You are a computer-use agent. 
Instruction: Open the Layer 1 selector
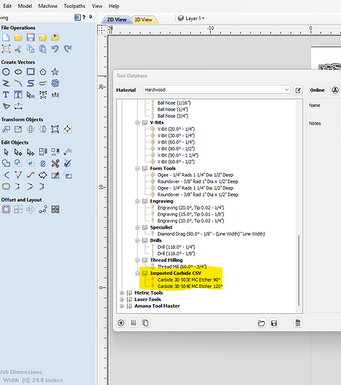pyautogui.click(x=192, y=18)
